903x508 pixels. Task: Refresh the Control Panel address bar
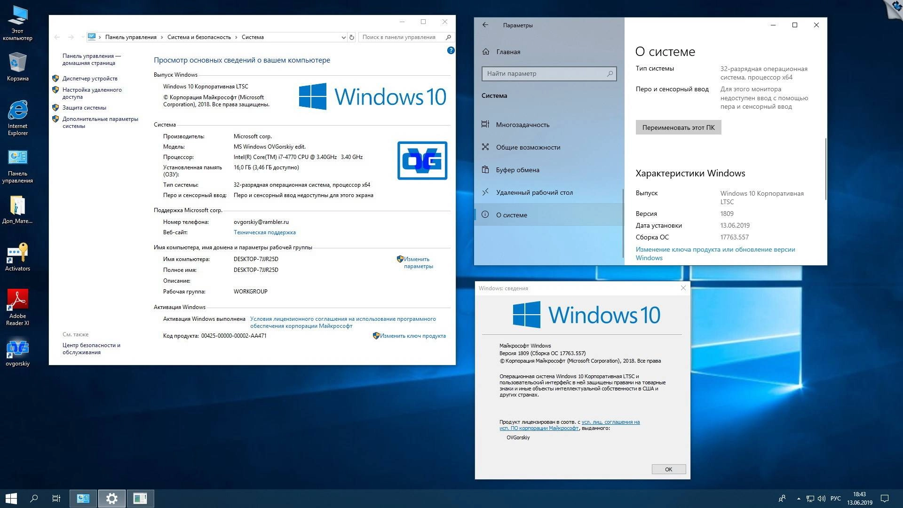[352, 37]
